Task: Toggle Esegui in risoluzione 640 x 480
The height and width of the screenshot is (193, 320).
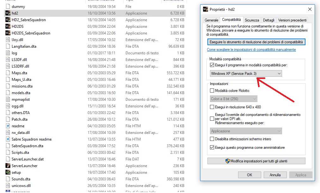Action: click(x=212, y=107)
